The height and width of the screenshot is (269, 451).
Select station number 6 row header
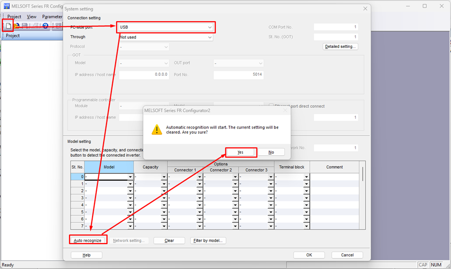click(77, 219)
